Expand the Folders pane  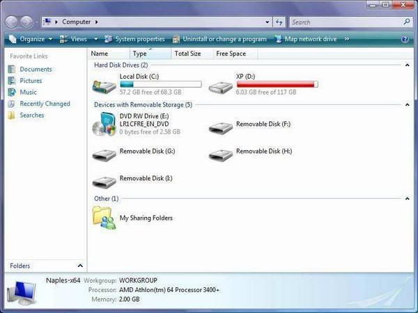80,266
